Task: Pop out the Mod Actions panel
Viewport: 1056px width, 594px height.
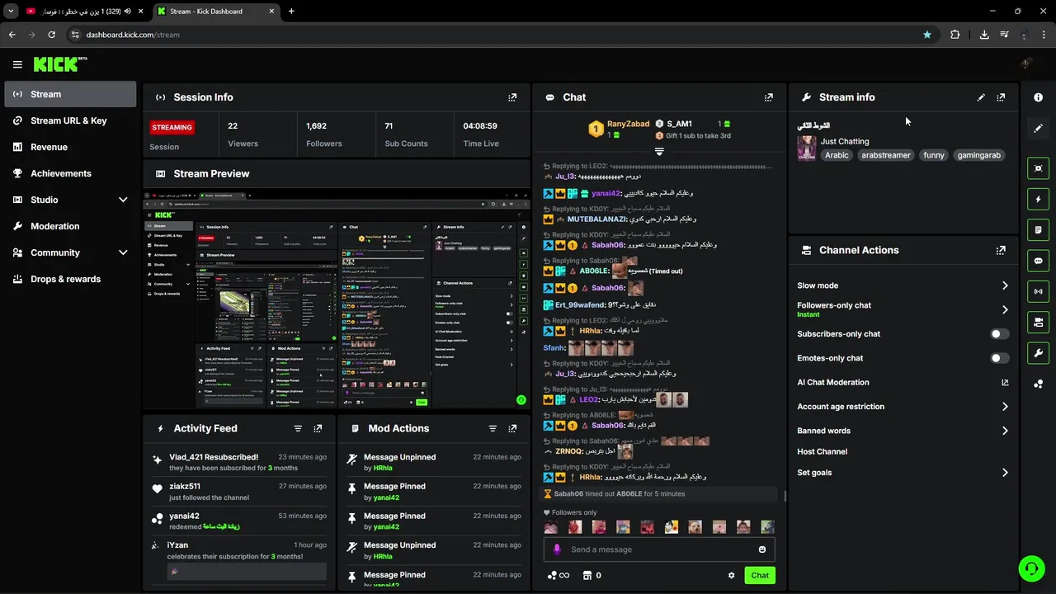Action: point(512,429)
